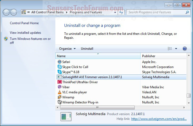Click the VideoLAN publisher cell
The height and width of the screenshot is (126, 193).
pyautogui.click(x=149, y=92)
